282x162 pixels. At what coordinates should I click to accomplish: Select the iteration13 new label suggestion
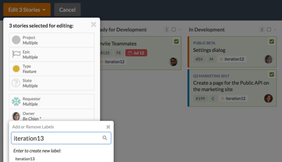click(x=25, y=159)
